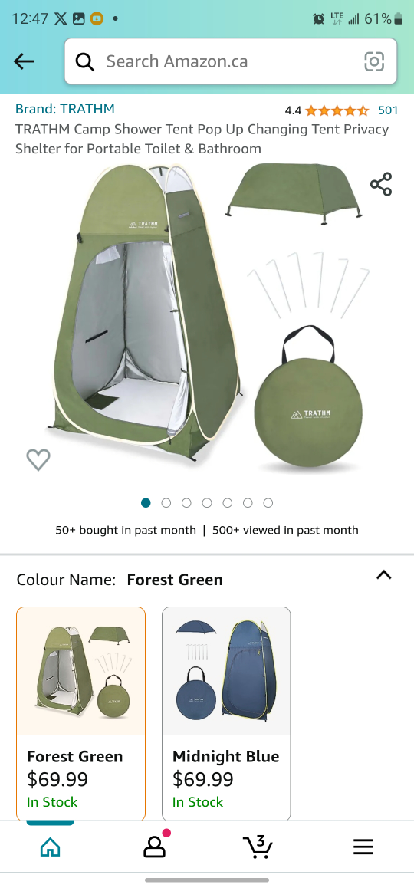The image size is (414, 888).
Task: Tap the star rating graphic
Action: [x=337, y=110]
